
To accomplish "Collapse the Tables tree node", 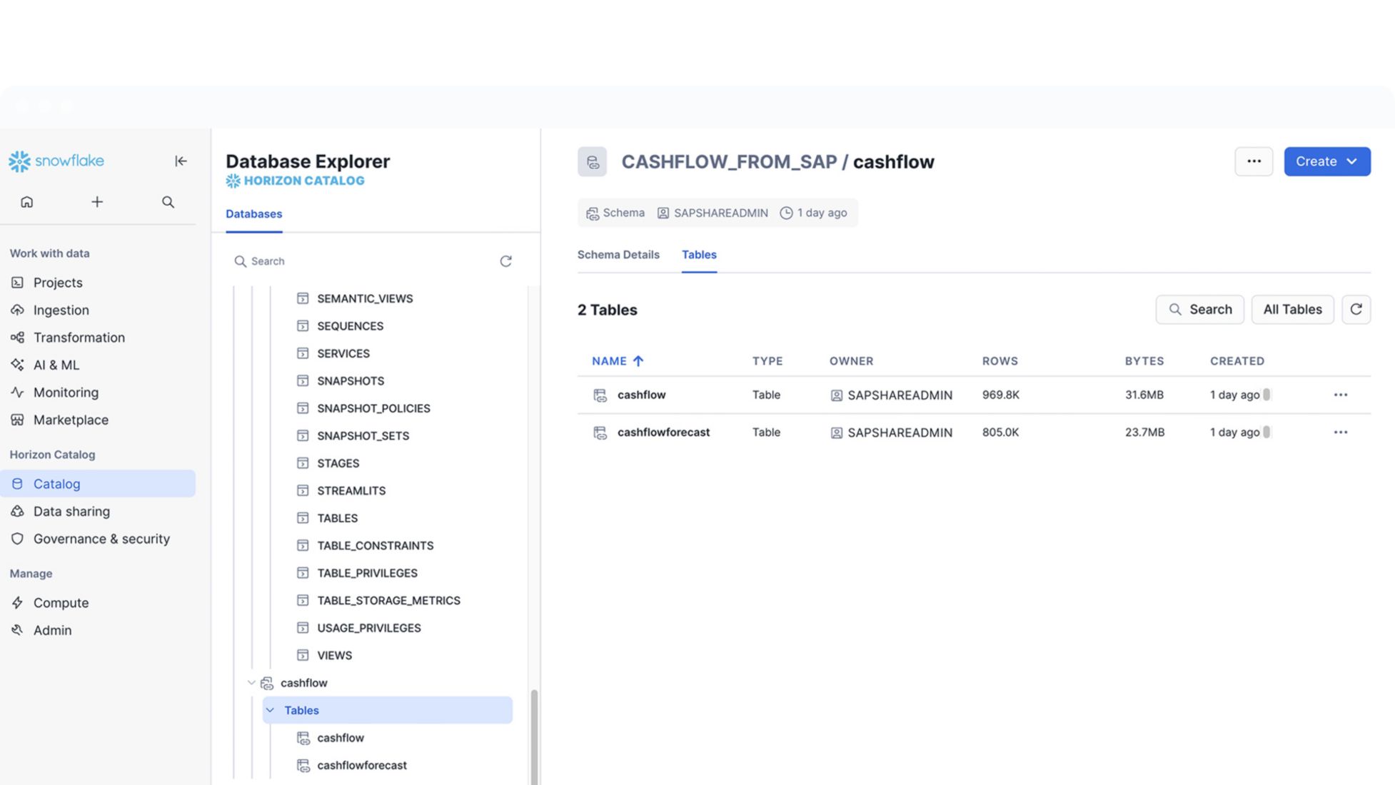I will [271, 710].
